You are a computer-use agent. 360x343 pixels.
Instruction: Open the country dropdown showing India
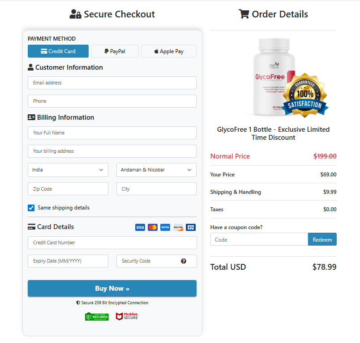[x=68, y=170]
